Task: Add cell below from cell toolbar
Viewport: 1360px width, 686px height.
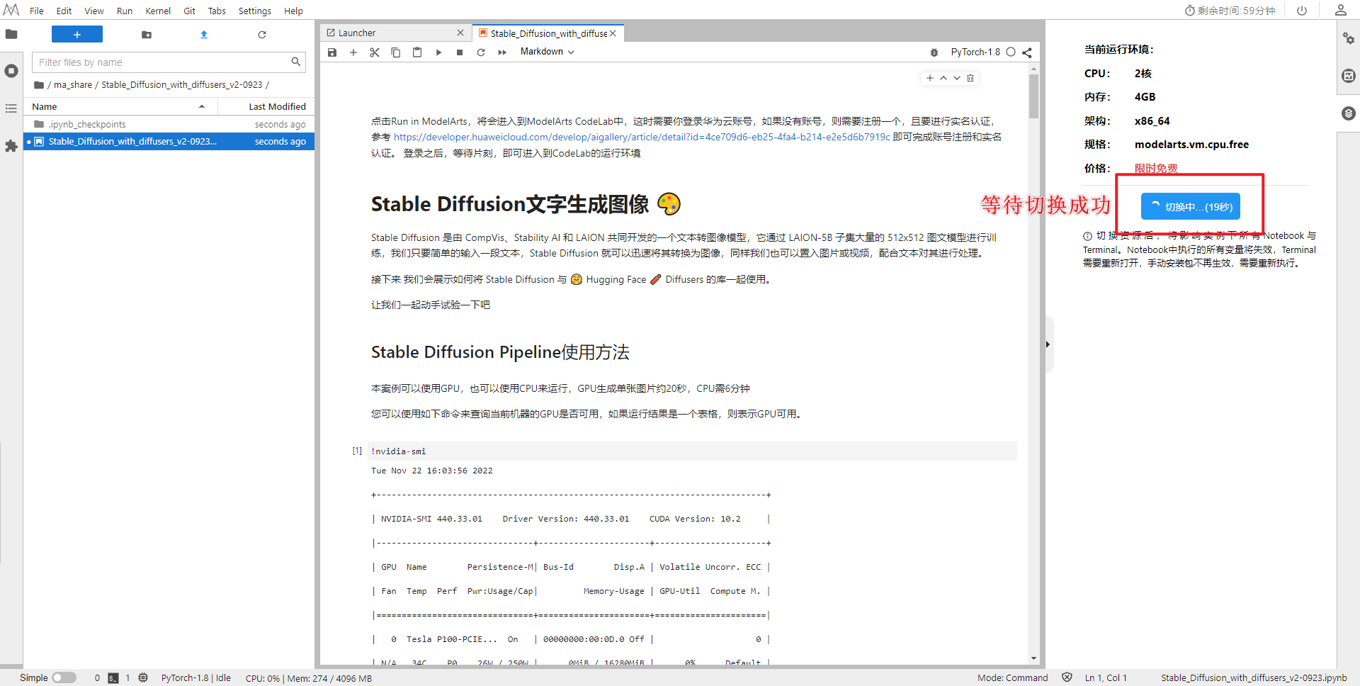Action: pos(930,78)
